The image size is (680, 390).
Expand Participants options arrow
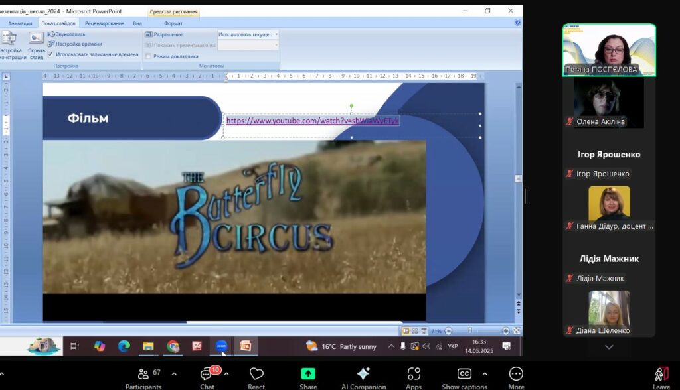point(175,373)
